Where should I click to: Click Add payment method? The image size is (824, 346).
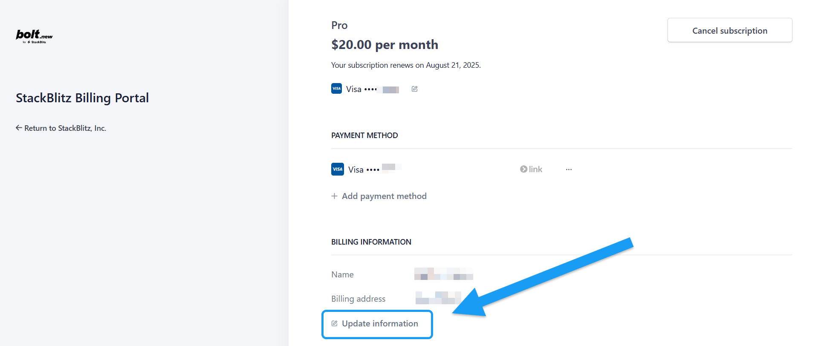click(384, 196)
